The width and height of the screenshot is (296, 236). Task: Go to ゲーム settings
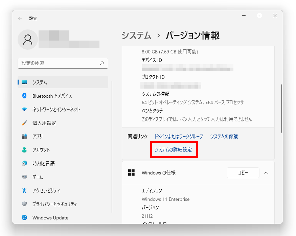pos(63,177)
